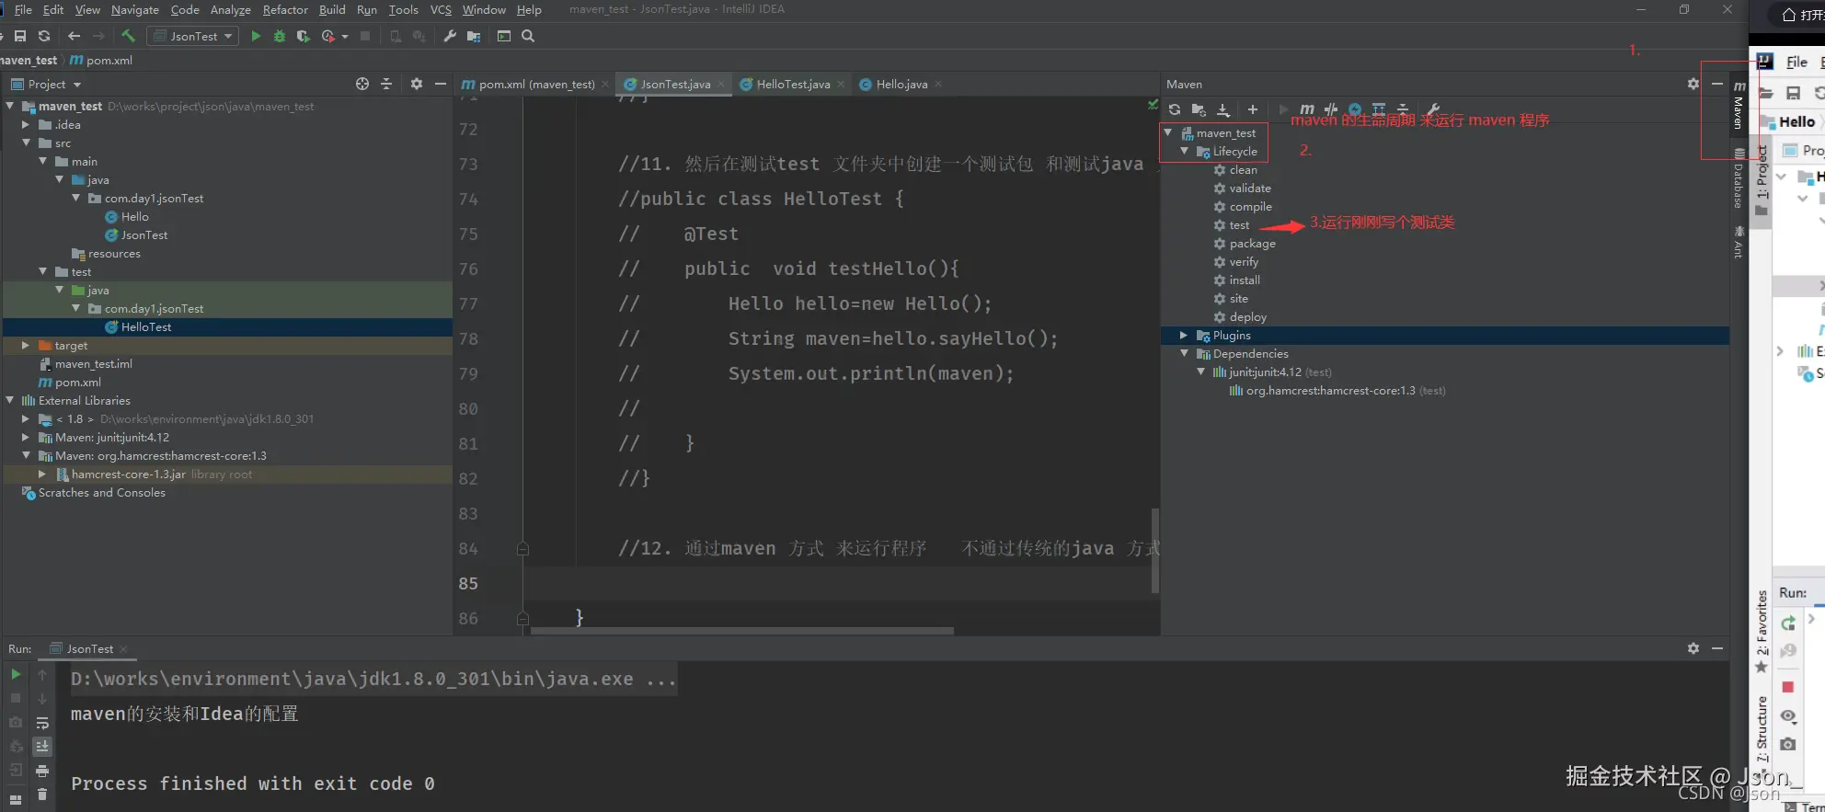Clear all Run console output (trash)
This screenshot has height=812, width=1825.
42,795
